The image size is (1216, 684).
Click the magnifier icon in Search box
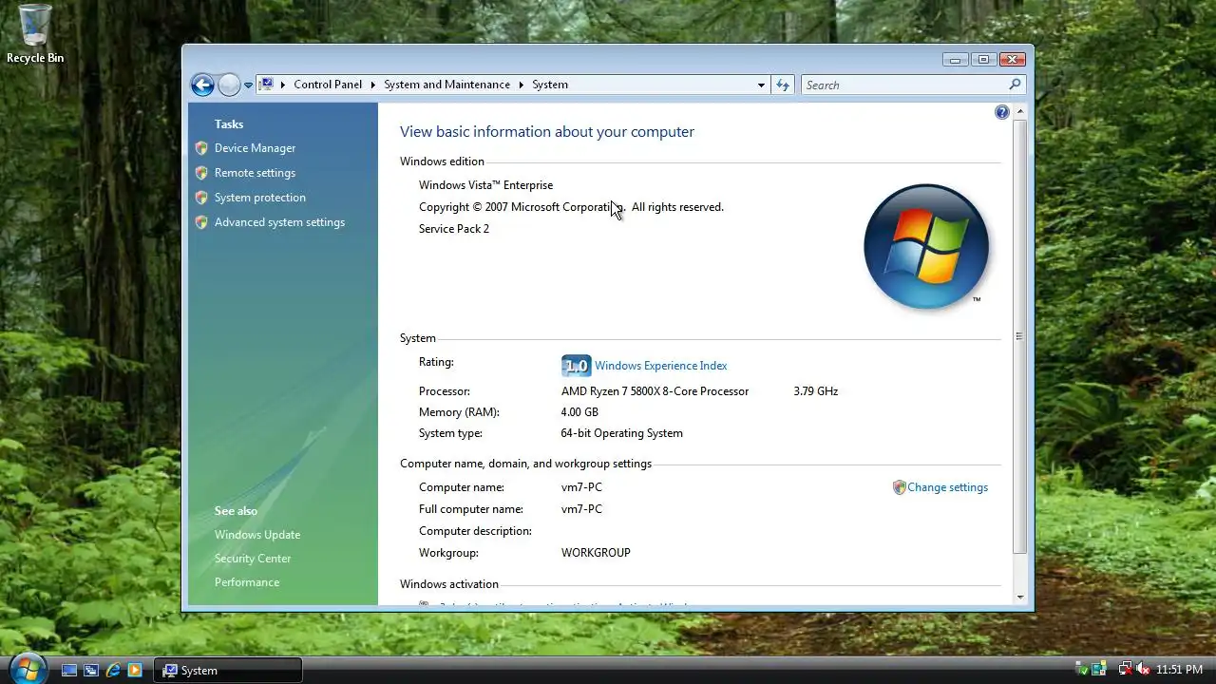pos(1015,85)
